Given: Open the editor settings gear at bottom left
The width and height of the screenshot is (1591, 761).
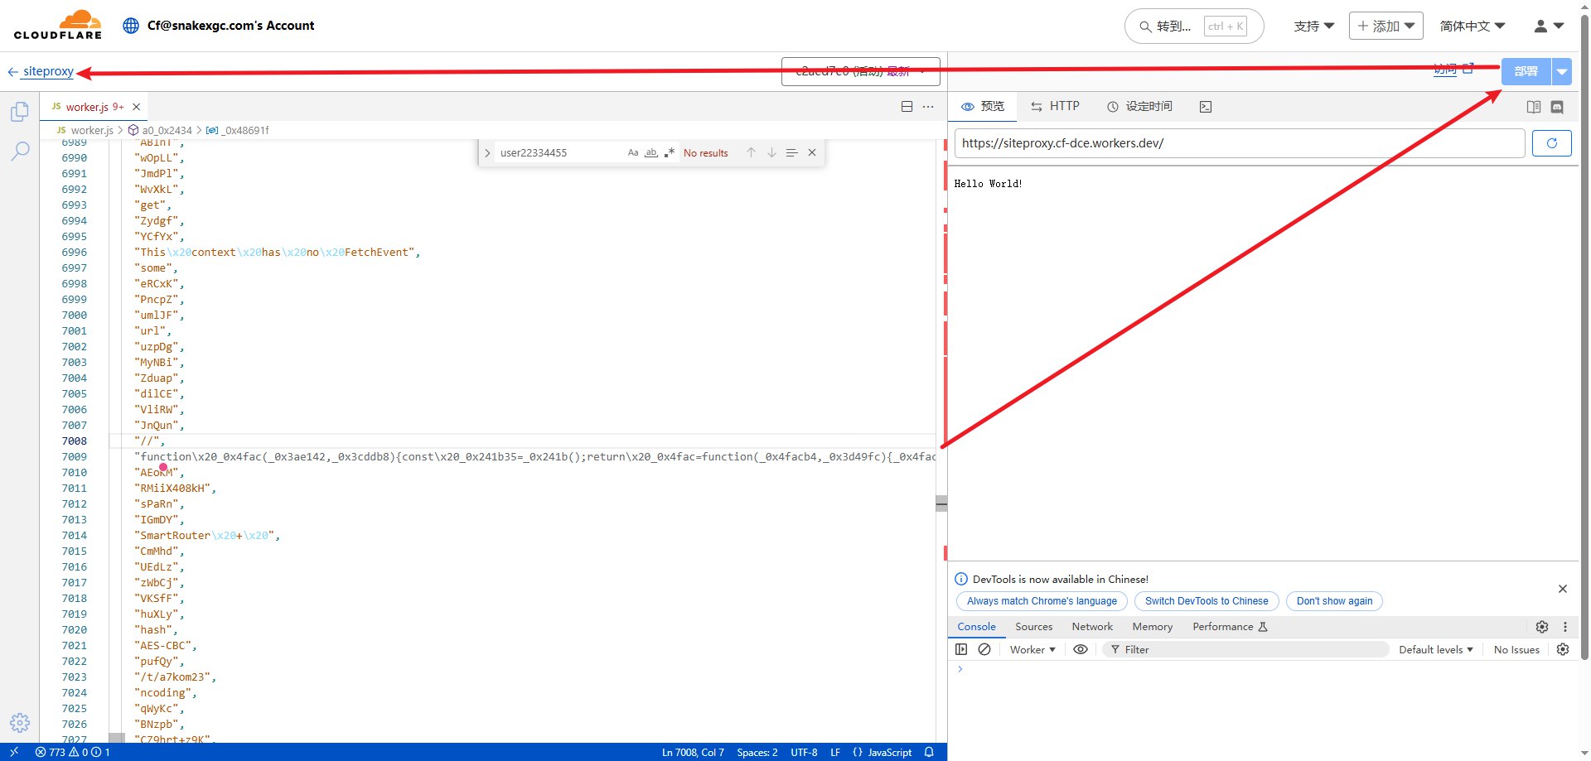Looking at the screenshot, I should pos(20,723).
